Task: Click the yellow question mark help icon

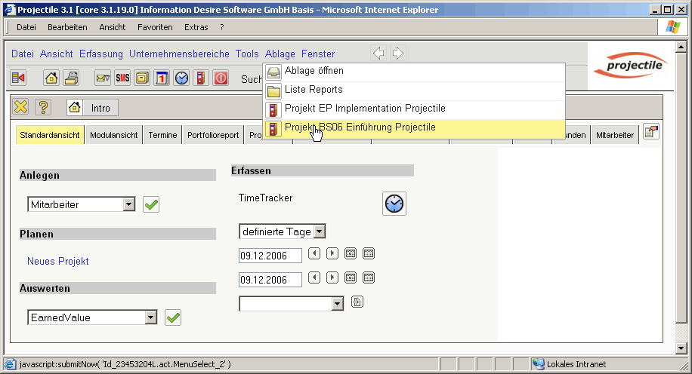Action: pos(43,107)
